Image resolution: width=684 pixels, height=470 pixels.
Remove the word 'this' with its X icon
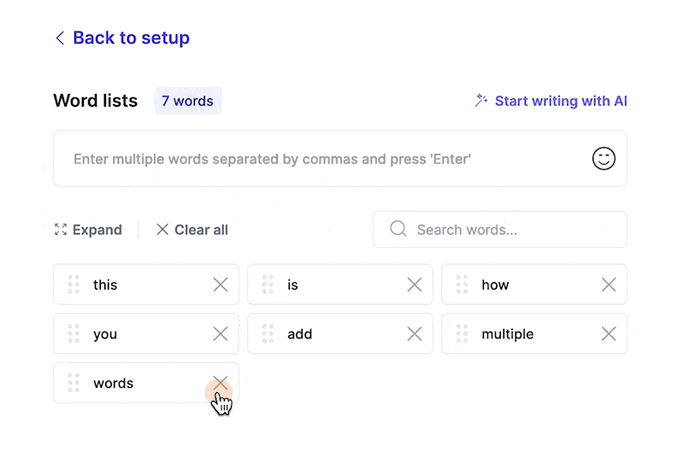point(221,285)
